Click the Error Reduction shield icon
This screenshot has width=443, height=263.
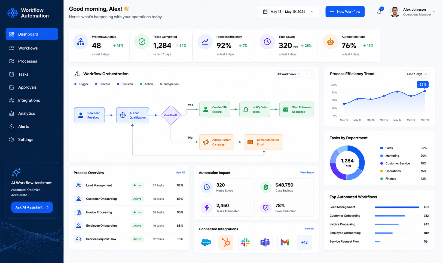pyautogui.click(x=266, y=208)
